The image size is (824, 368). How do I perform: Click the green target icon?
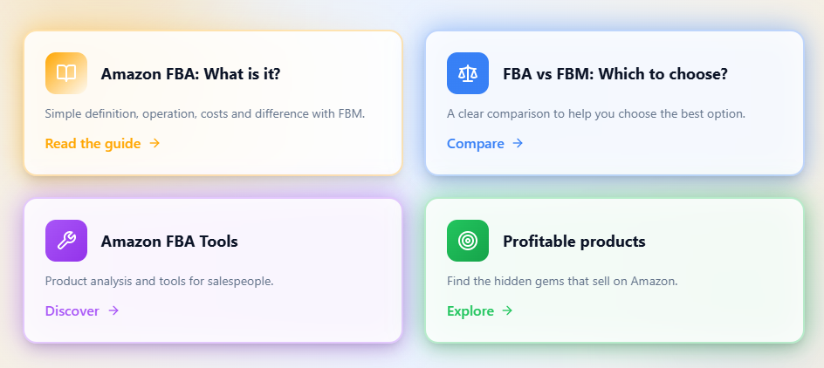tap(468, 241)
